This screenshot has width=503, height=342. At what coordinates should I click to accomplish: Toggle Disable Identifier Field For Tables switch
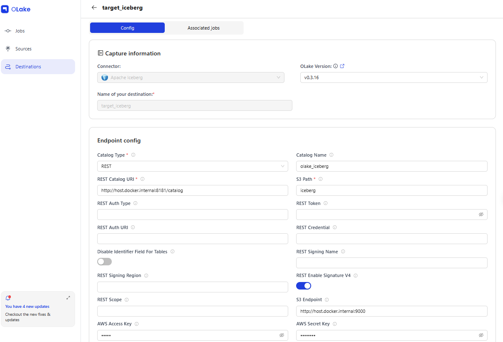pyautogui.click(x=104, y=262)
